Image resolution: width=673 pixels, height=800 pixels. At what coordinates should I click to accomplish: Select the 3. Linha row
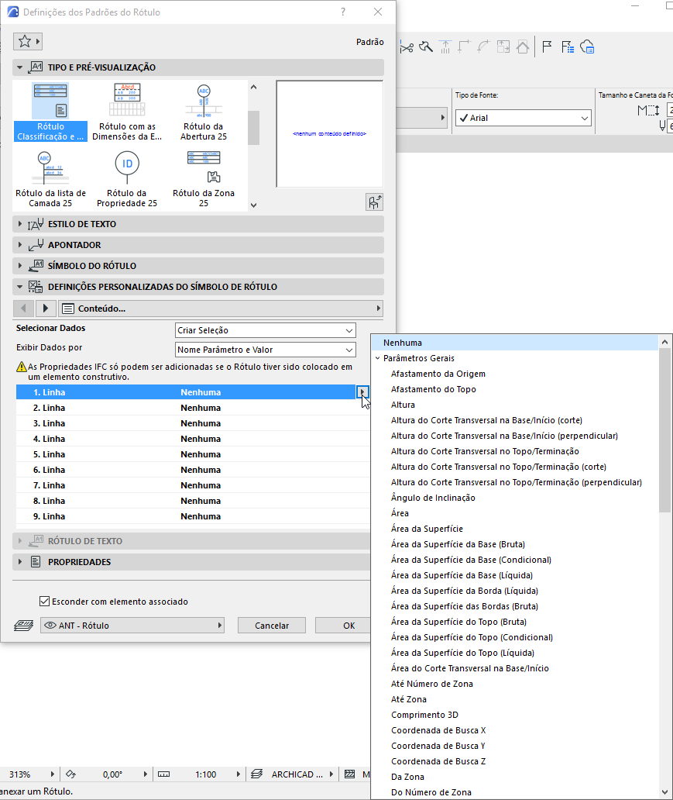tap(193, 423)
